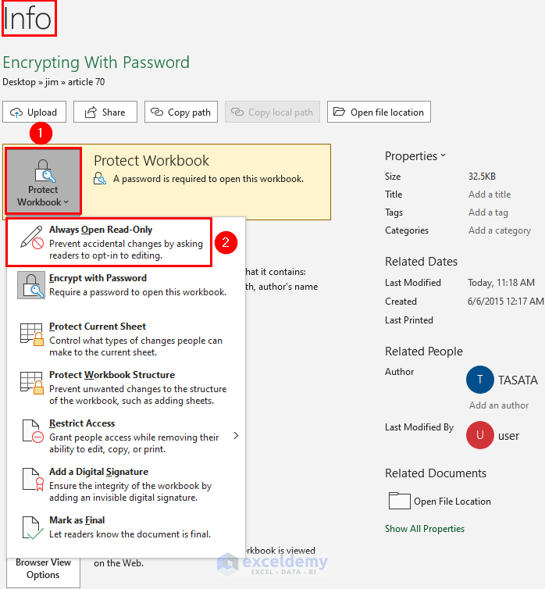The image size is (545, 589).
Task: Click Open file location button at top
Action: click(379, 112)
